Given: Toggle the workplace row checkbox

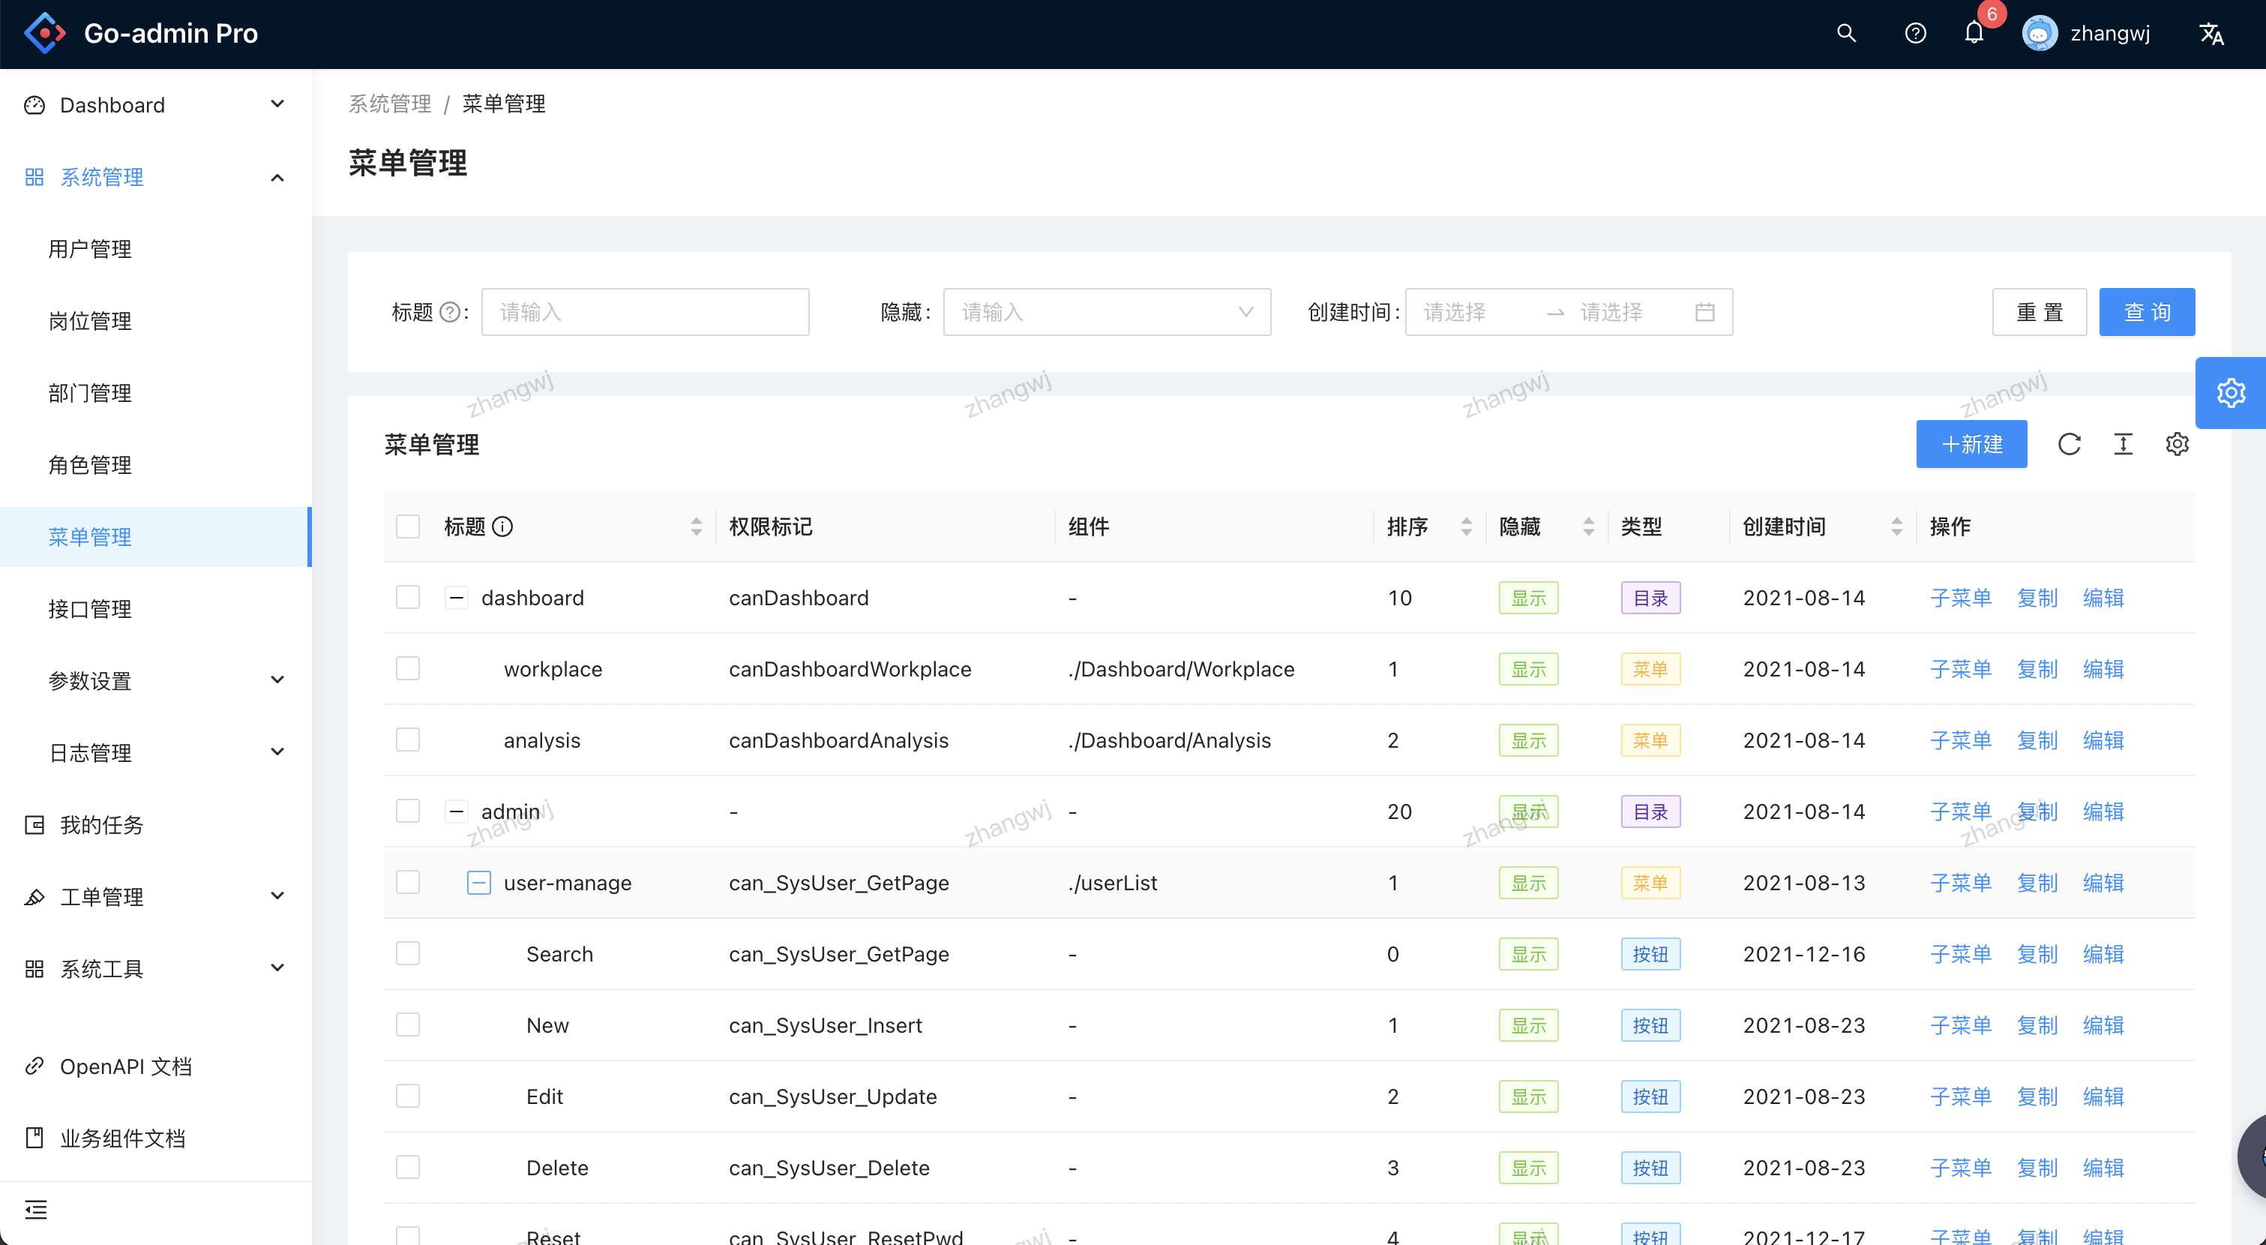Looking at the screenshot, I should pyautogui.click(x=408, y=668).
